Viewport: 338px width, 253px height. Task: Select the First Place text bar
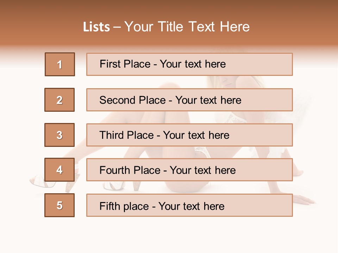pyautogui.click(x=189, y=64)
